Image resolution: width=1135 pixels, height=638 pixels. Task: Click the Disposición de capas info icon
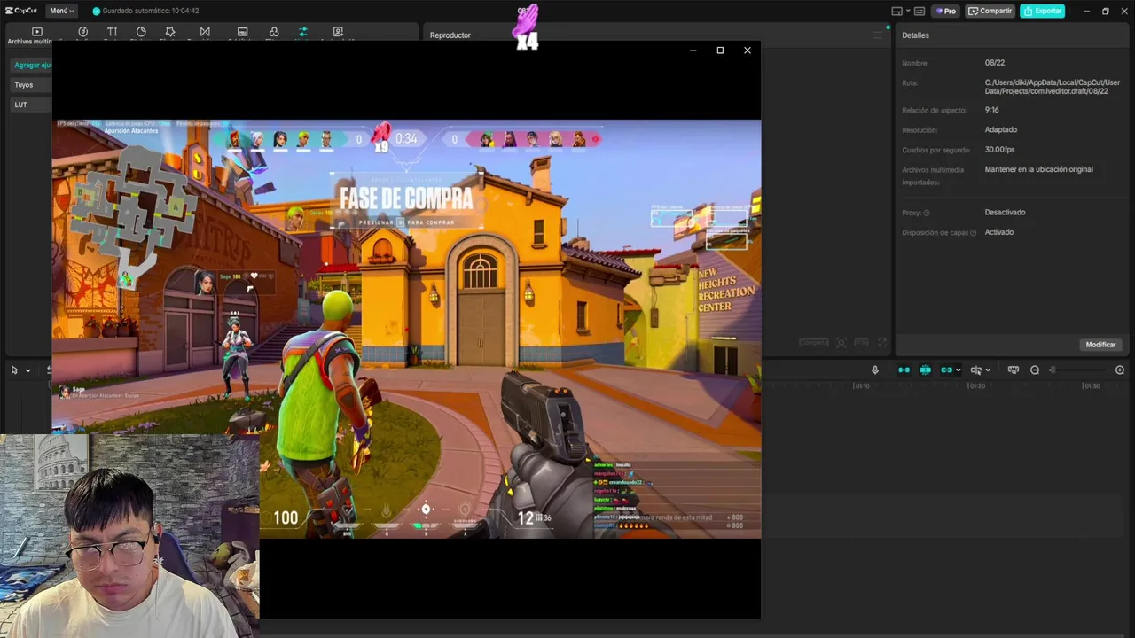pyautogui.click(x=974, y=233)
